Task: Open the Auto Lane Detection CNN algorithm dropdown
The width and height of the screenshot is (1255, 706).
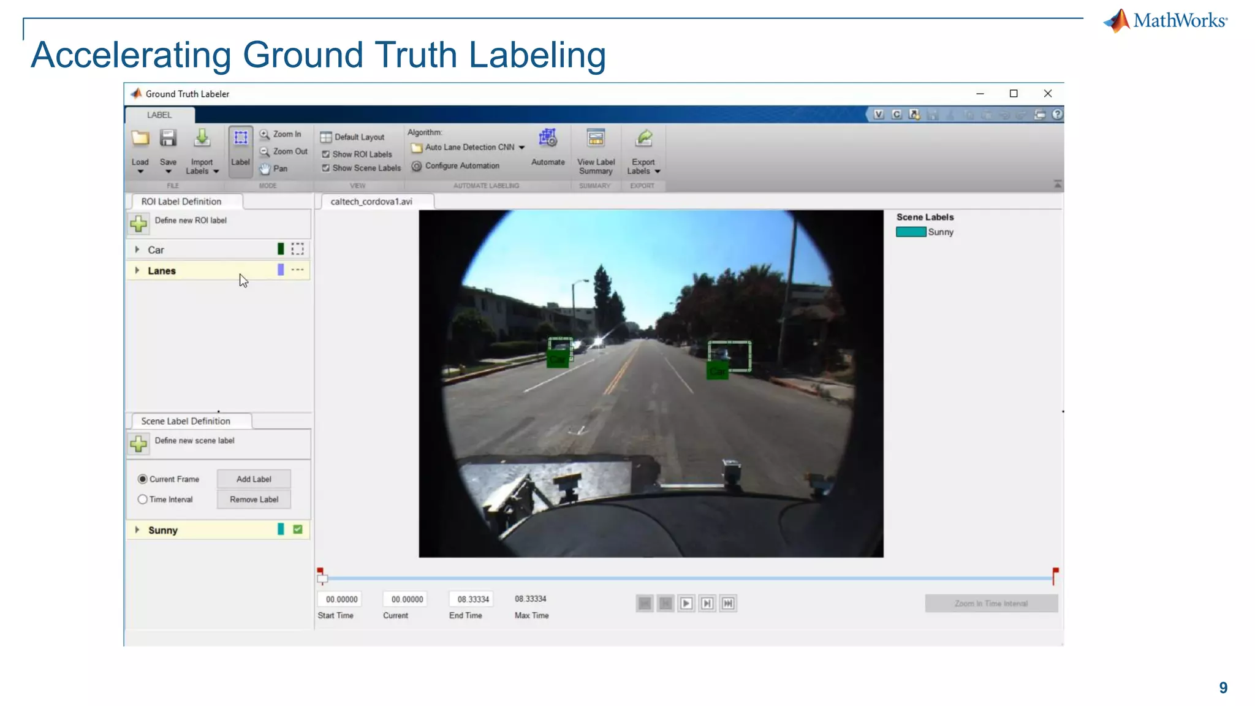Action: click(521, 148)
